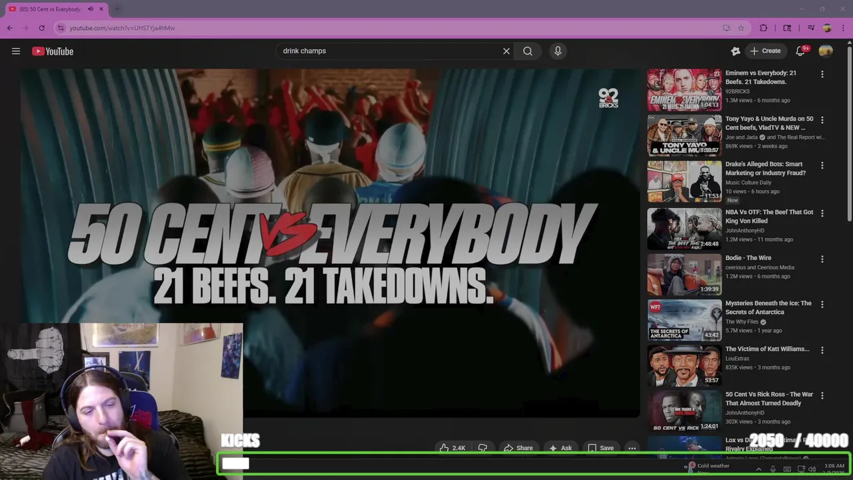The width and height of the screenshot is (853, 480).
Task: Open options menu for 'NBA Vs OTF'
Action: click(x=822, y=213)
